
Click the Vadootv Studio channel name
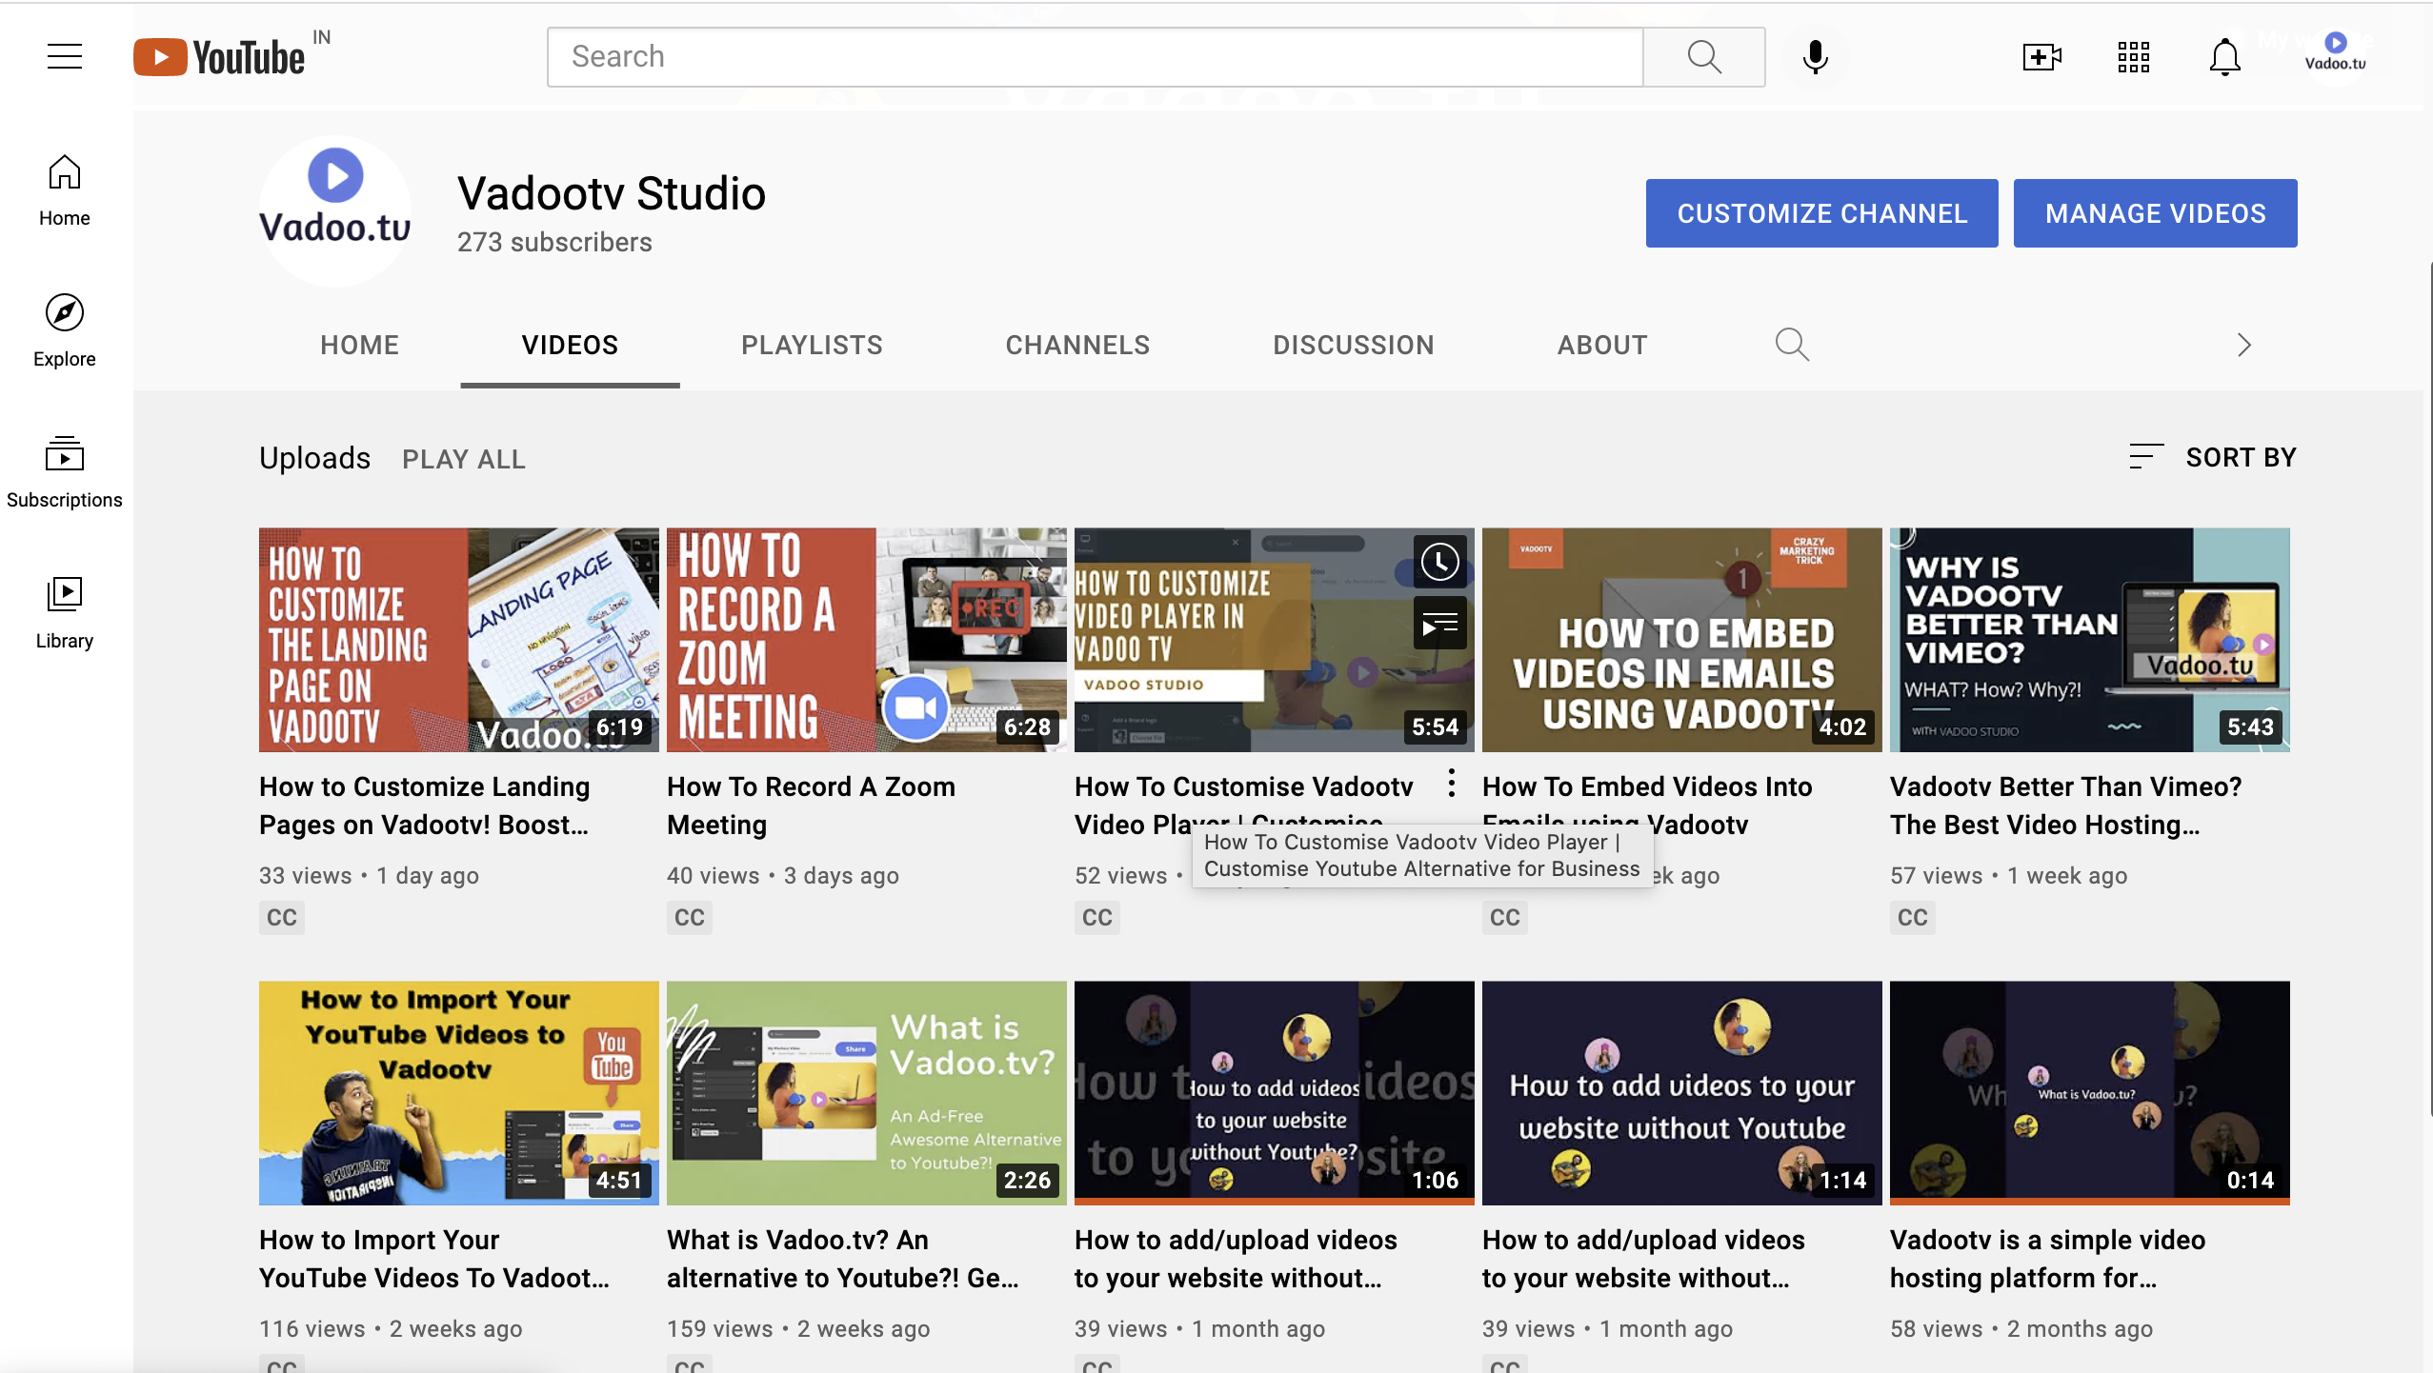pos(612,193)
